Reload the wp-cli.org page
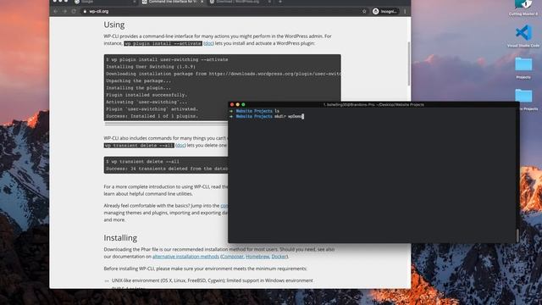Image resolution: width=542 pixels, height=305 pixels. pyautogui.click(x=74, y=11)
